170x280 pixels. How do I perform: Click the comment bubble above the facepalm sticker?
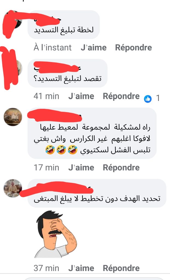97,193
